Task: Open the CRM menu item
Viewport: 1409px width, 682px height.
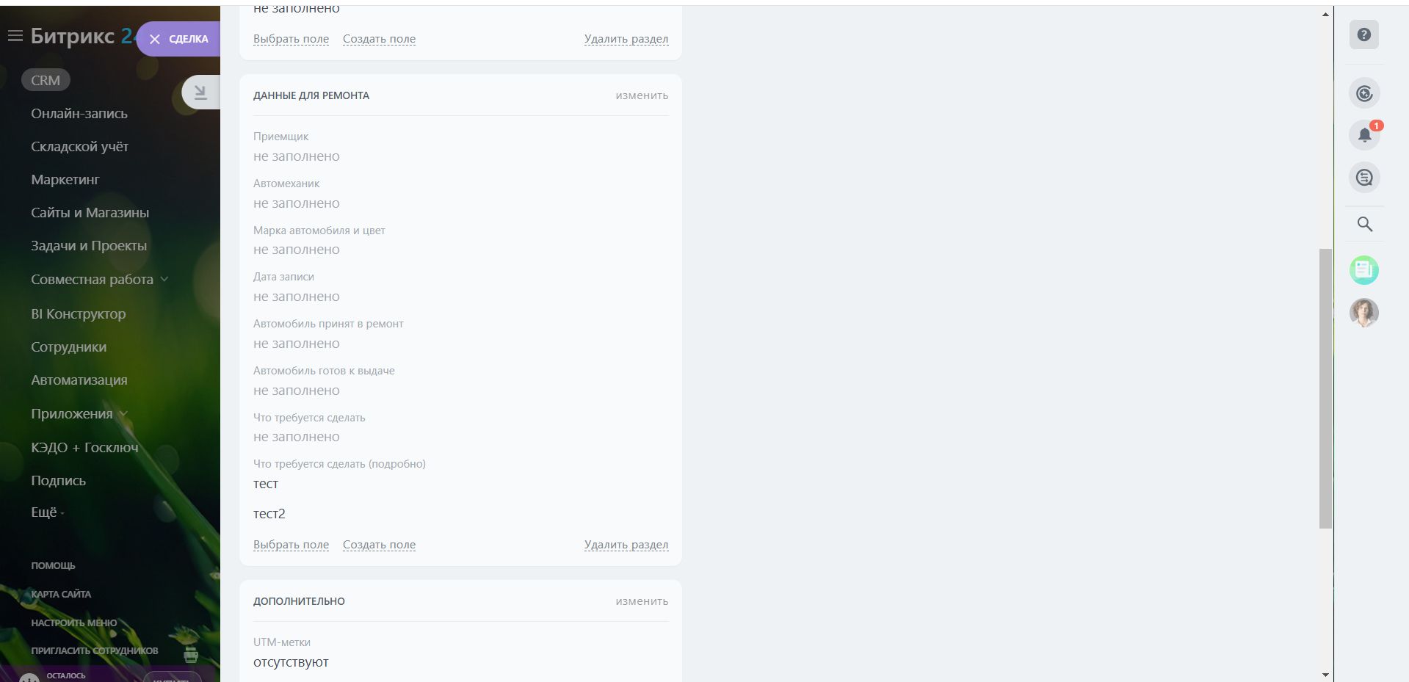Action: click(46, 80)
